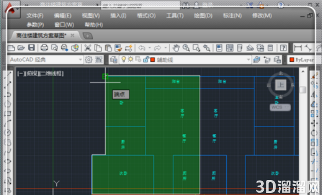Viewport: 322px width, 195px height.
Task: Open the 格式(O) menu
Action: tap(146, 15)
